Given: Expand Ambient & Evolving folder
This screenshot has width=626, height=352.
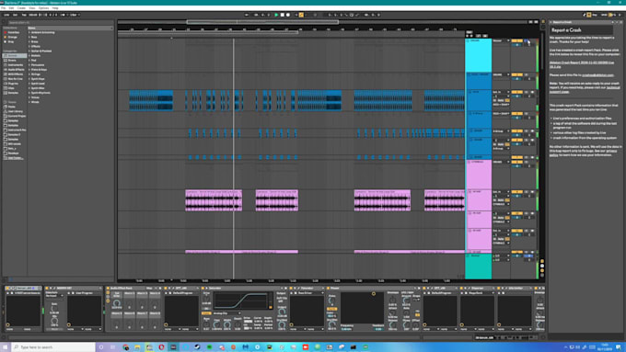Looking at the screenshot, I should click(29, 32).
